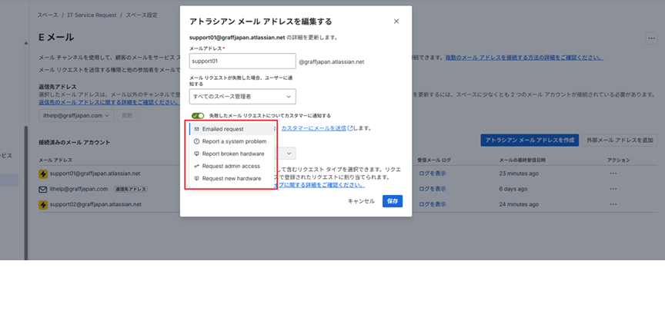
Task: Click the 返信先アドレス badge
Action: [131, 189]
